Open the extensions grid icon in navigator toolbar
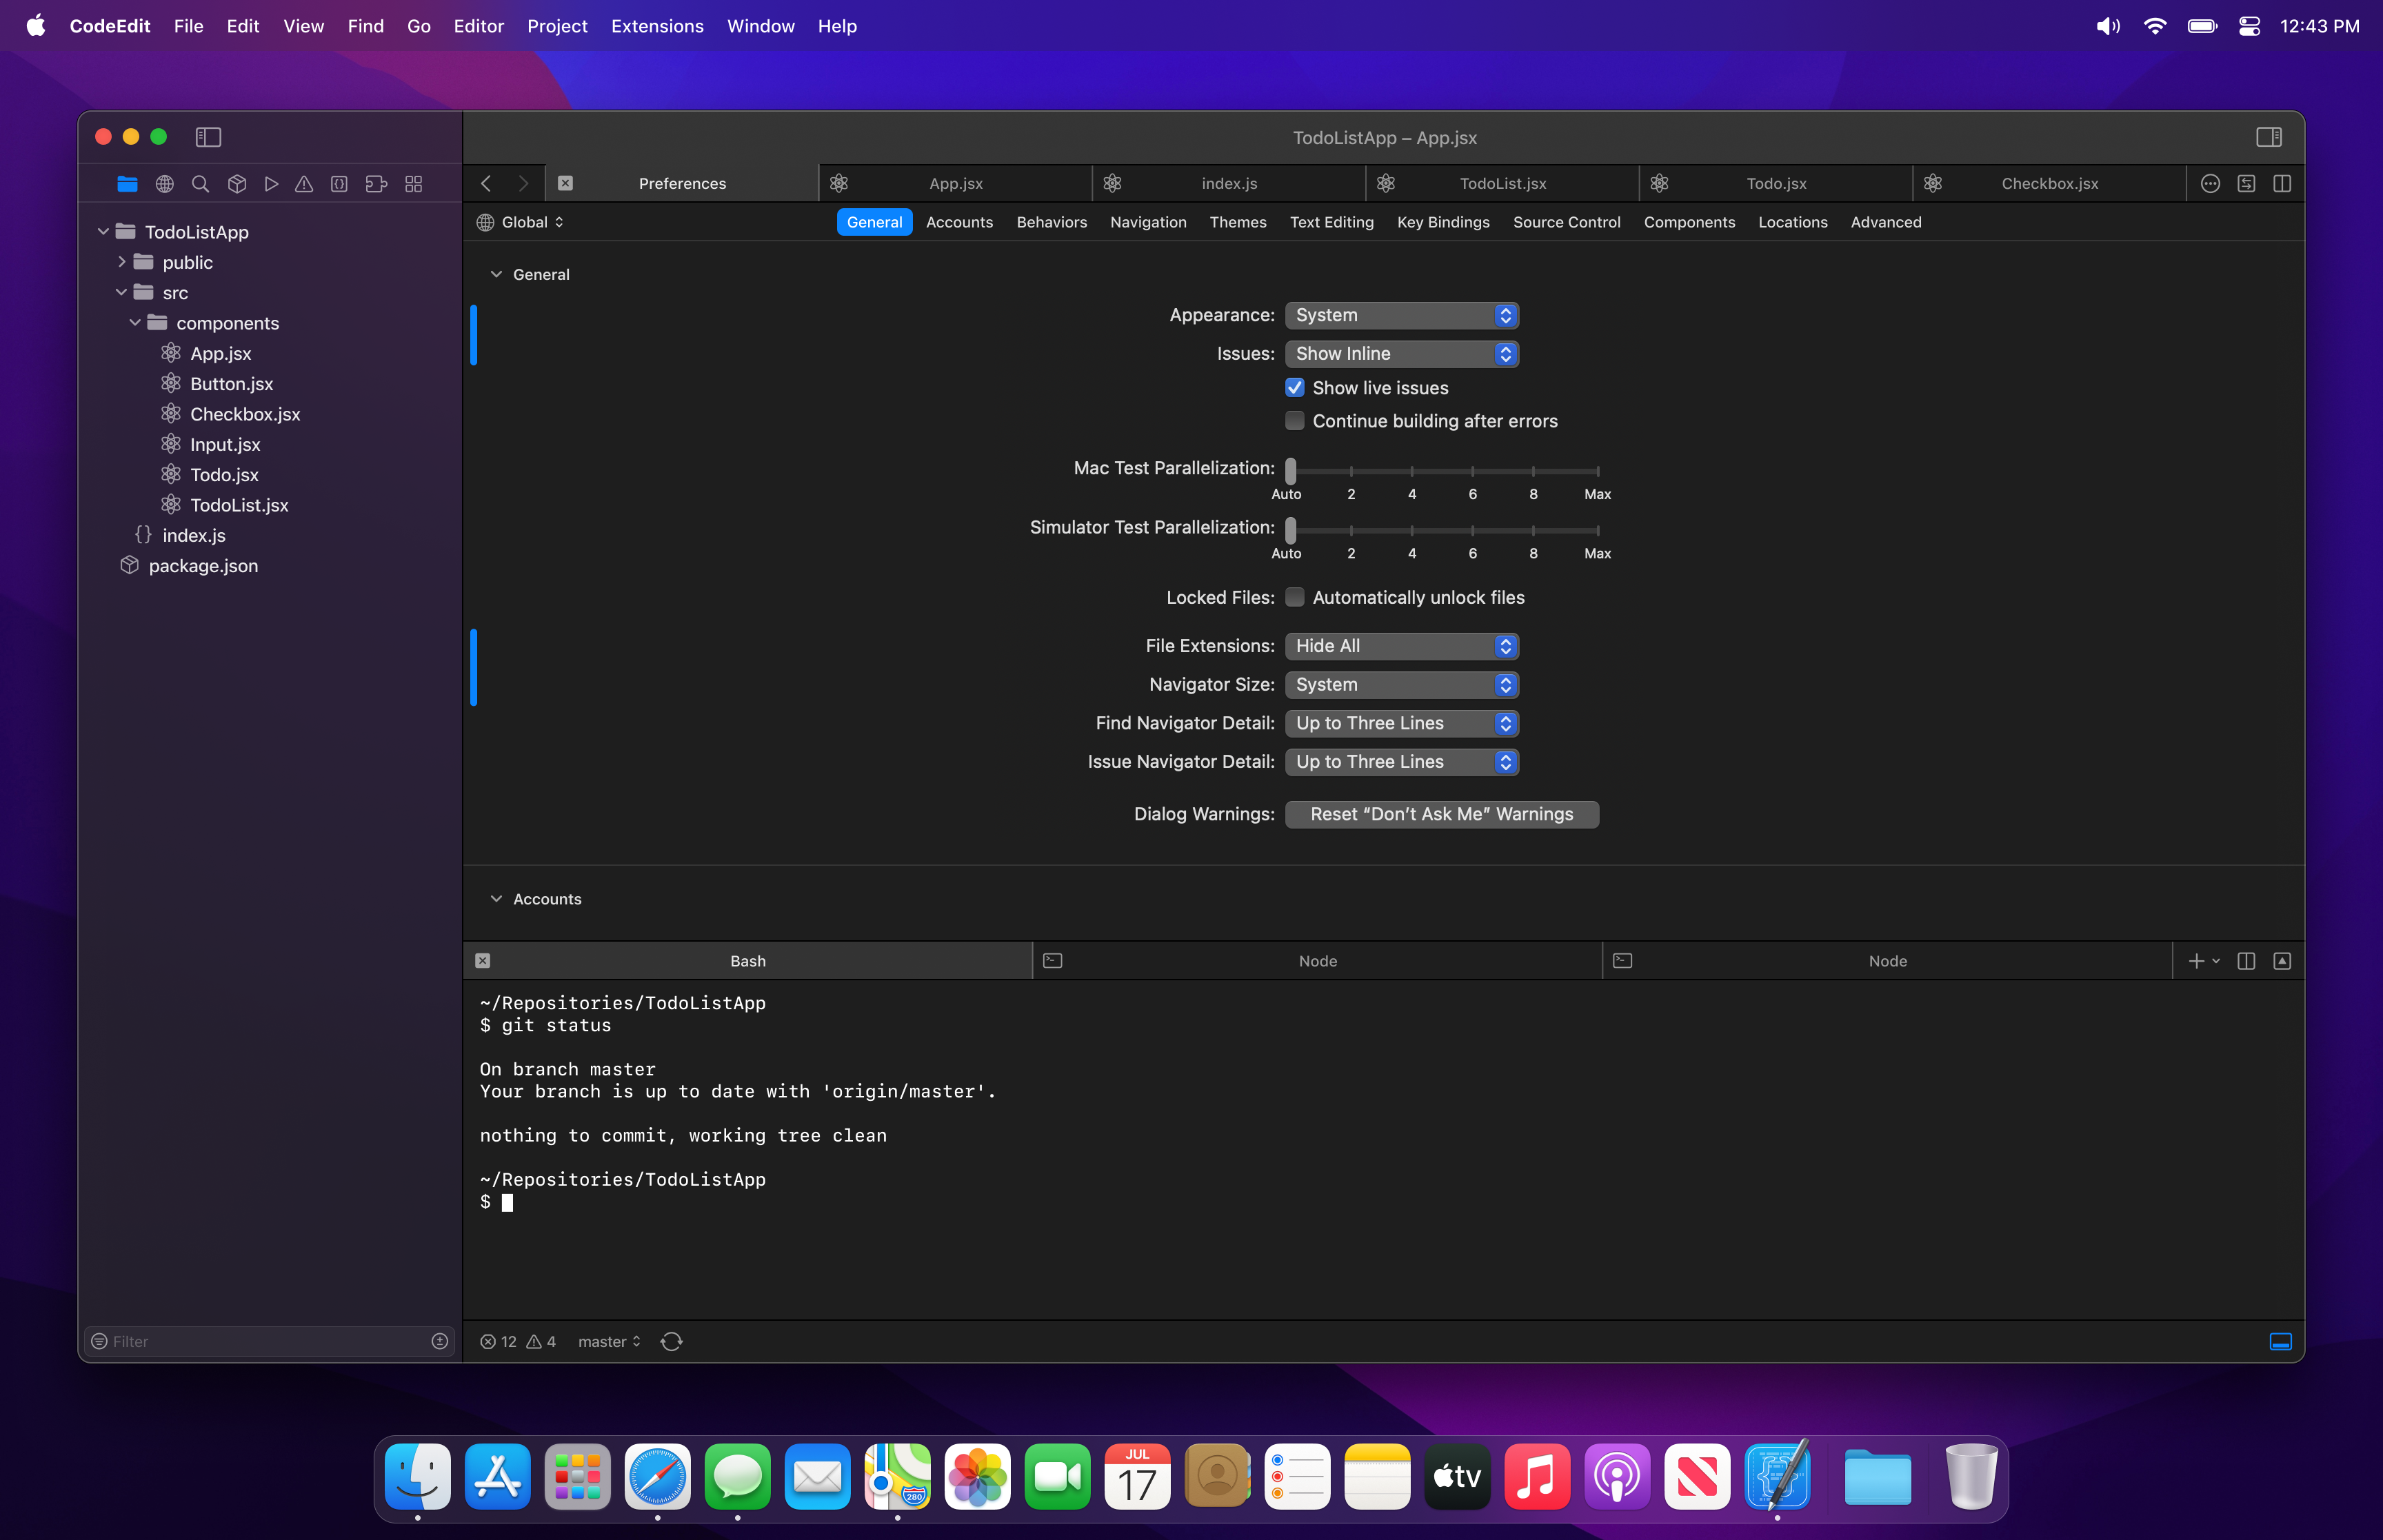The height and width of the screenshot is (1540, 2383). 413,184
